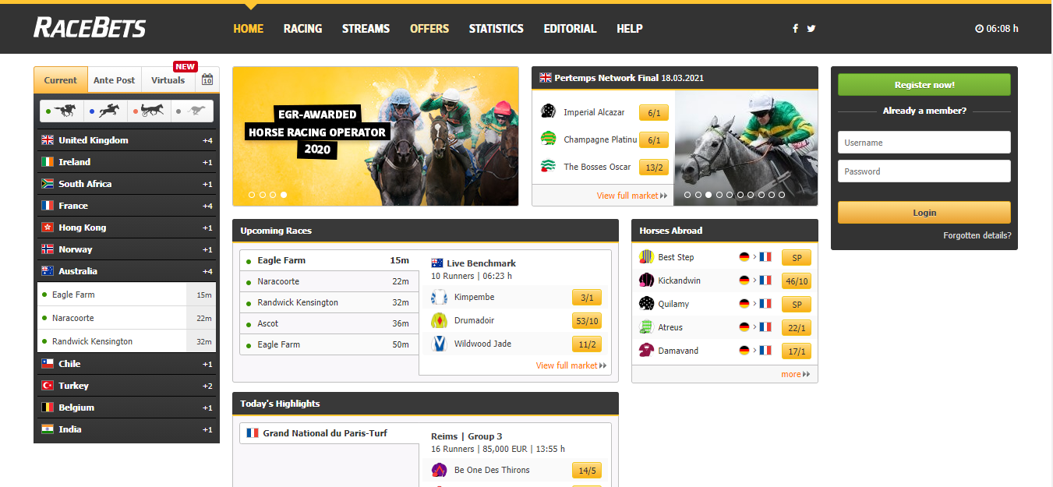Collapse the Australia race list
The image size is (1053, 487).
[x=126, y=271]
